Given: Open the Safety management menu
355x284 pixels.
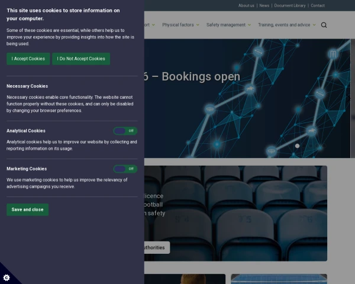Looking at the screenshot, I should point(226,25).
